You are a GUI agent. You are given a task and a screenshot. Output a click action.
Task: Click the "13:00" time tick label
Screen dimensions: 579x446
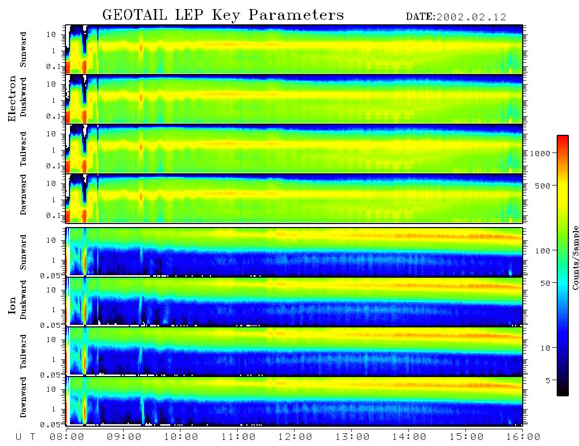[352, 437]
